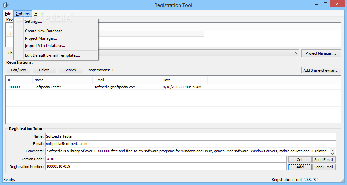Sort registrations by ID column header
This screenshot has height=185, width=347.
[19, 80]
